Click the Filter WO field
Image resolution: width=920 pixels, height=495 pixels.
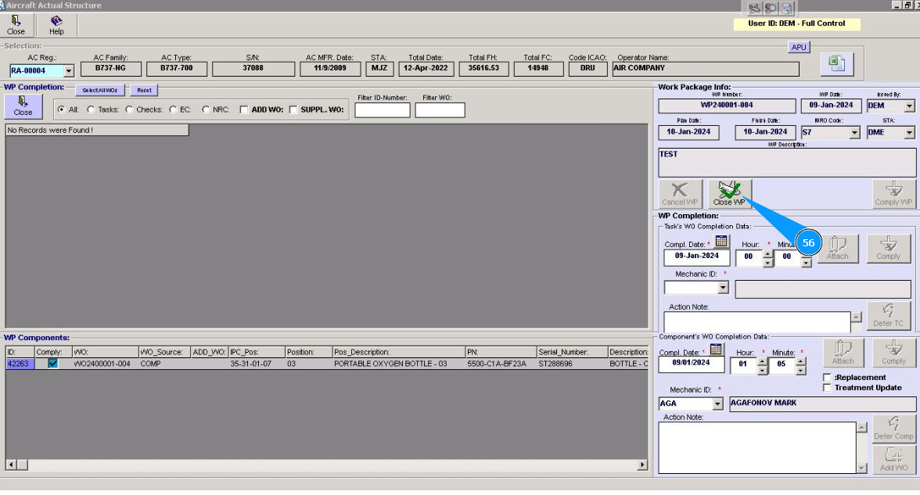pyautogui.click(x=440, y=109)
